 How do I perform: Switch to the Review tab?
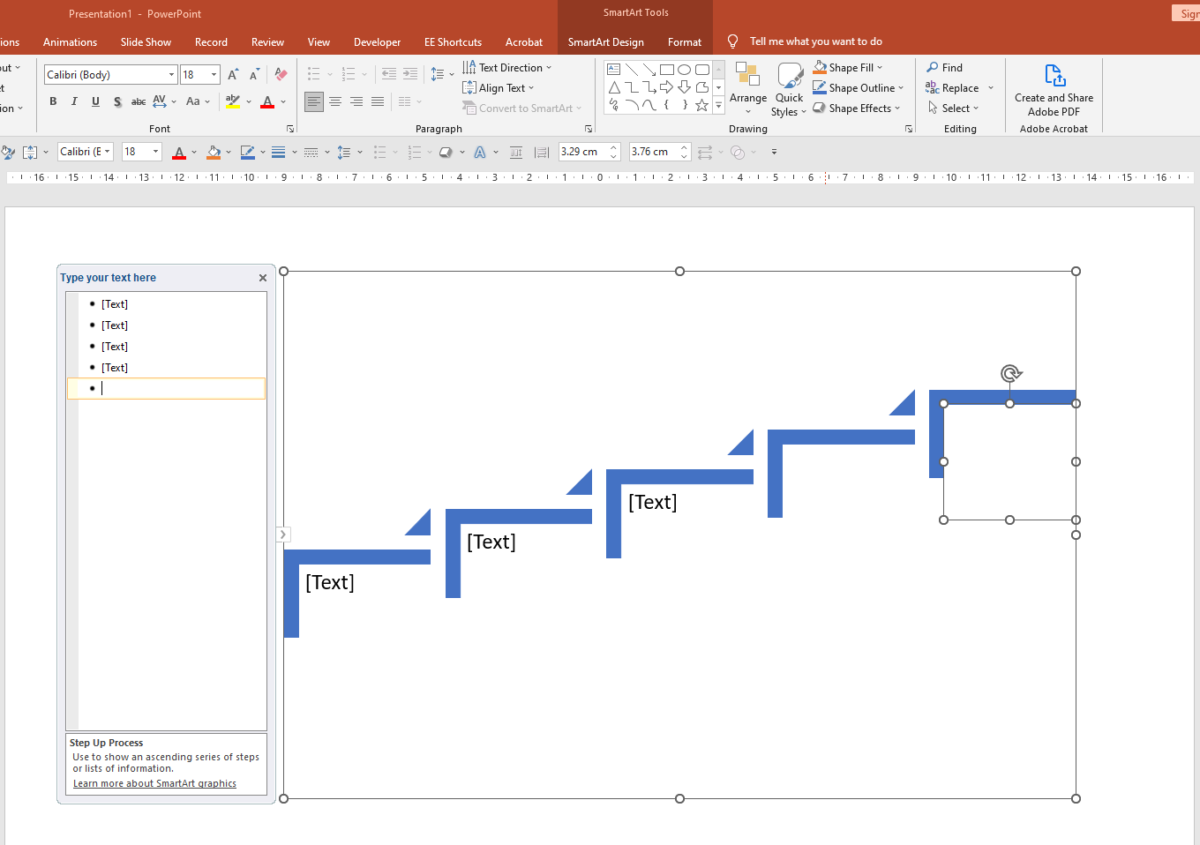point(267,41)
